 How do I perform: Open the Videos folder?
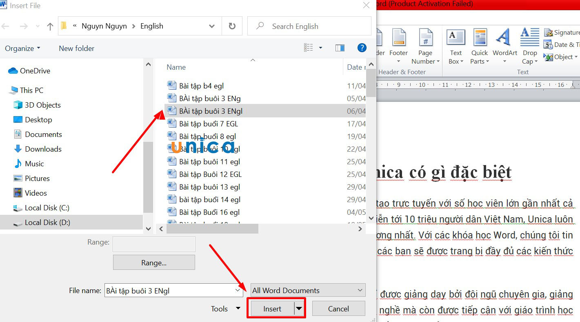click(30, 193)
